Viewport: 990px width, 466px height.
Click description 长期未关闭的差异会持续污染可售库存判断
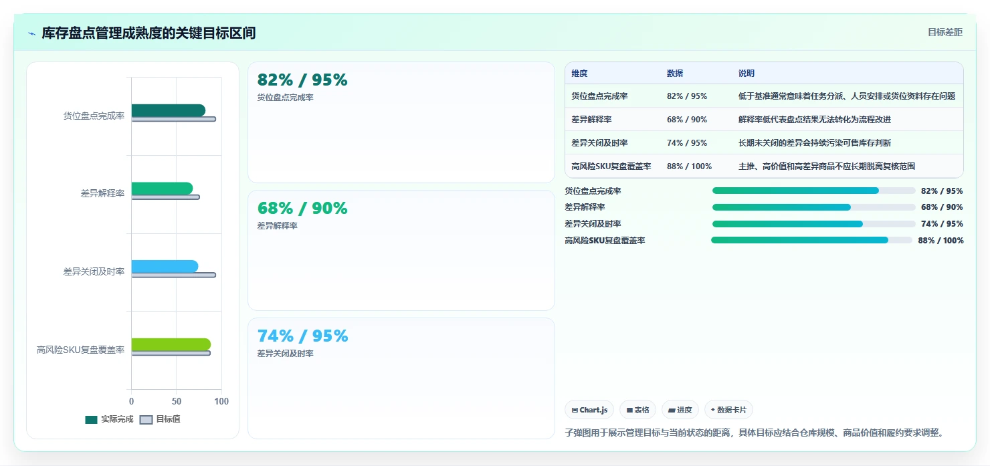[815, 143]
